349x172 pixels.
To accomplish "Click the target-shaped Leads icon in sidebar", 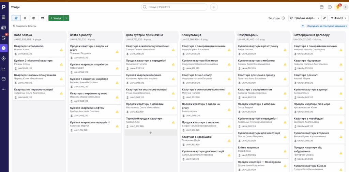I will pos(4,58).
